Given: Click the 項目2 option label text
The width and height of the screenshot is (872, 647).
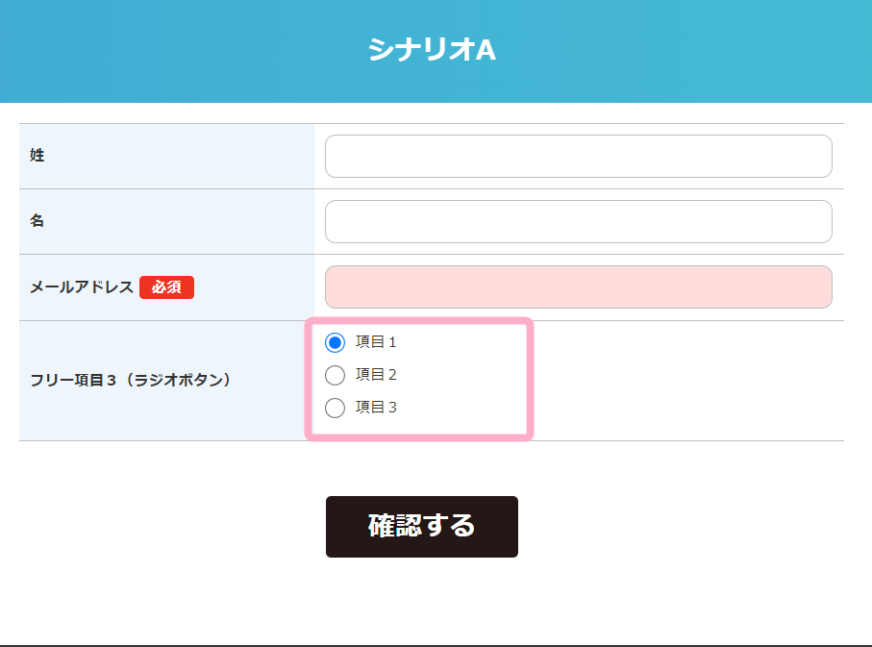Looking at the screenshot, I should (376, 375).
